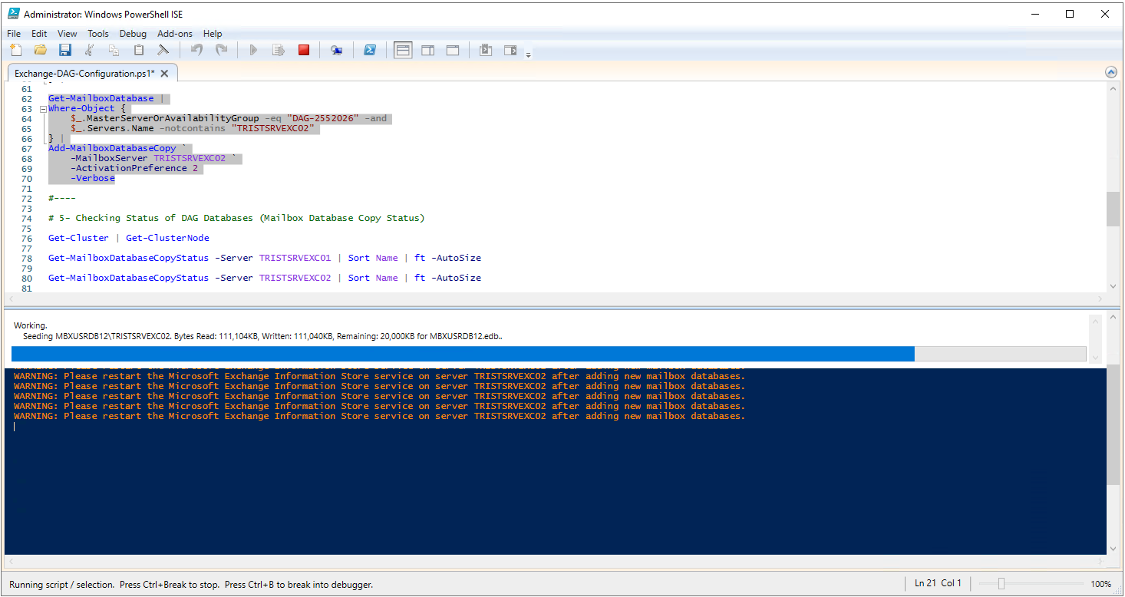This screenshot has width=1125, height=597.
Task: Click the Seeding MBXUSRDB12 progress status text
Action: click(x=264, y=336)
